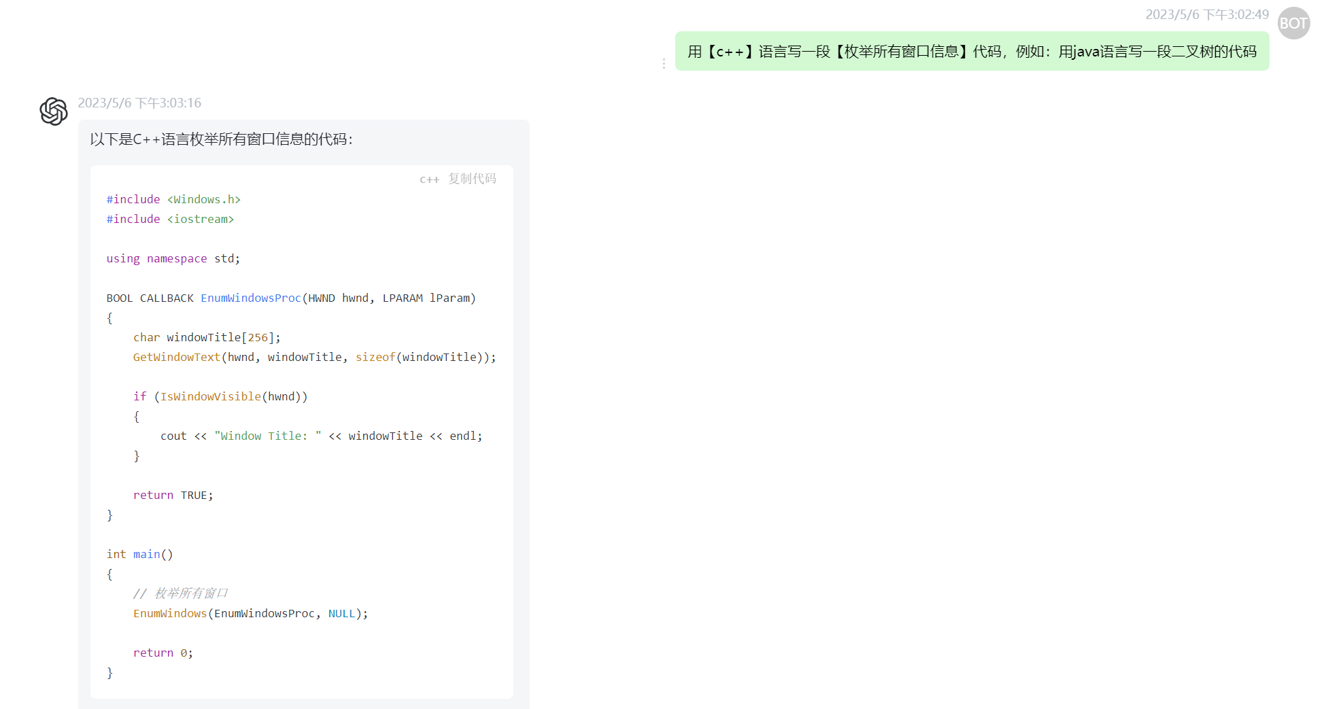This screenshot has height=709, width=1328.
Task: Click the EnumWindowsProc function declaration line
Action: pyautogui.click(x=291, y=298)
